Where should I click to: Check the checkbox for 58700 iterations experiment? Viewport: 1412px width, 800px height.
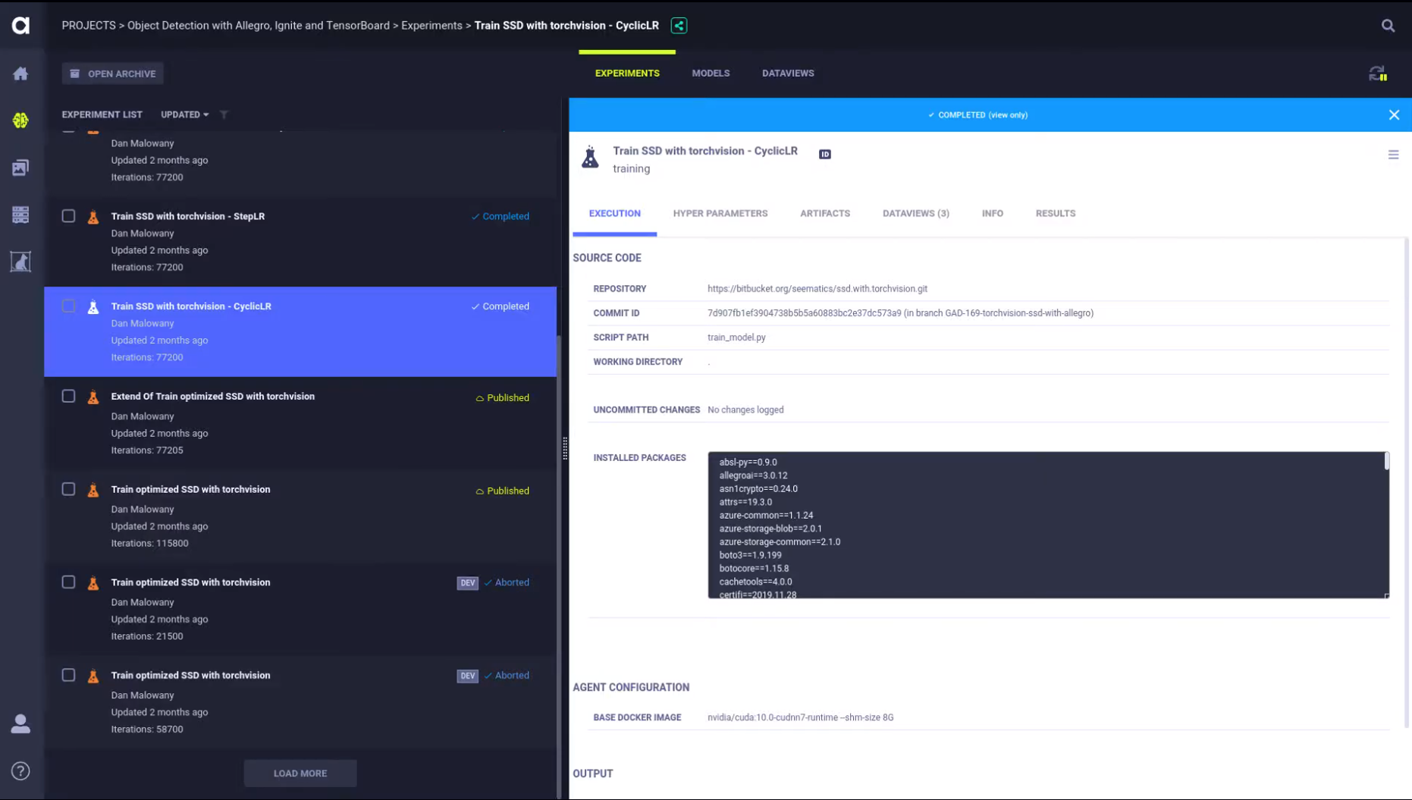pyautogui.click(x=68, y=676)
